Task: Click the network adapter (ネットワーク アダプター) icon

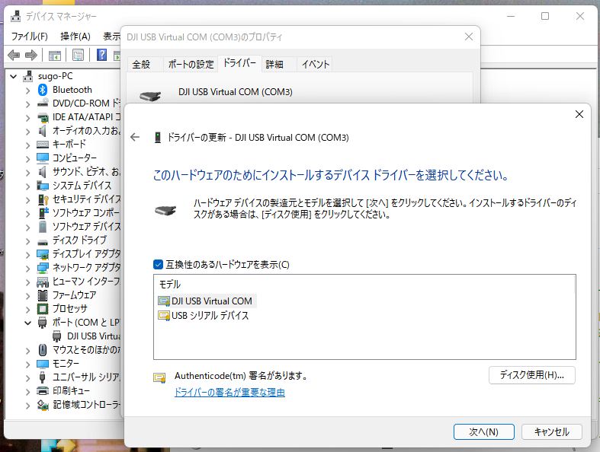Action: [x=43, y=268]
